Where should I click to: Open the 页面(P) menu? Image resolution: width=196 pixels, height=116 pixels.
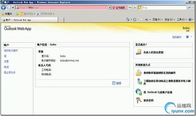tap(157, 19)
